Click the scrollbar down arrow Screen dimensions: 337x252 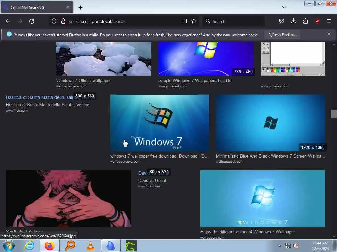pyautogui.click(x=334, y=236)
